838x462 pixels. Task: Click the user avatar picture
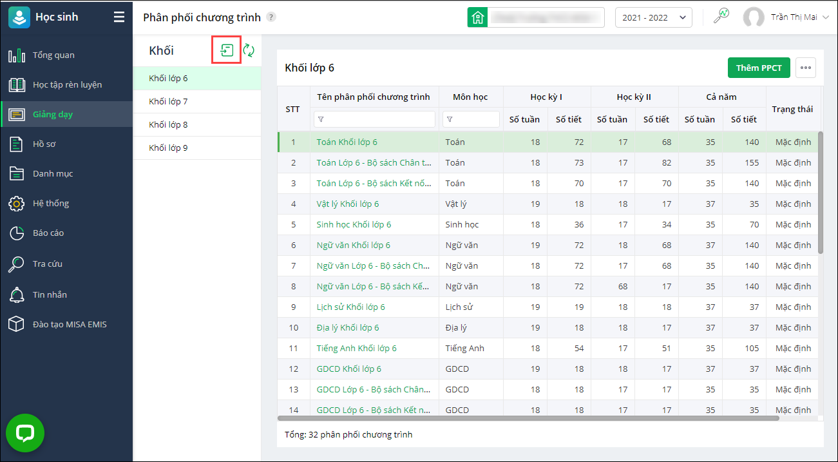click(754, 17)
